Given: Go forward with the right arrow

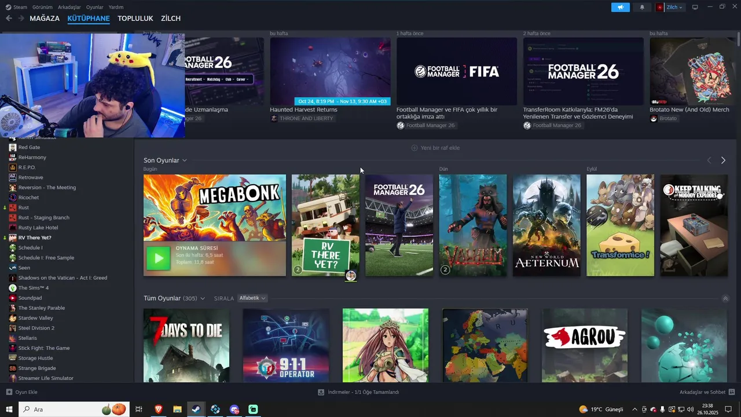Looking at the screenshot, I should 21,19.
